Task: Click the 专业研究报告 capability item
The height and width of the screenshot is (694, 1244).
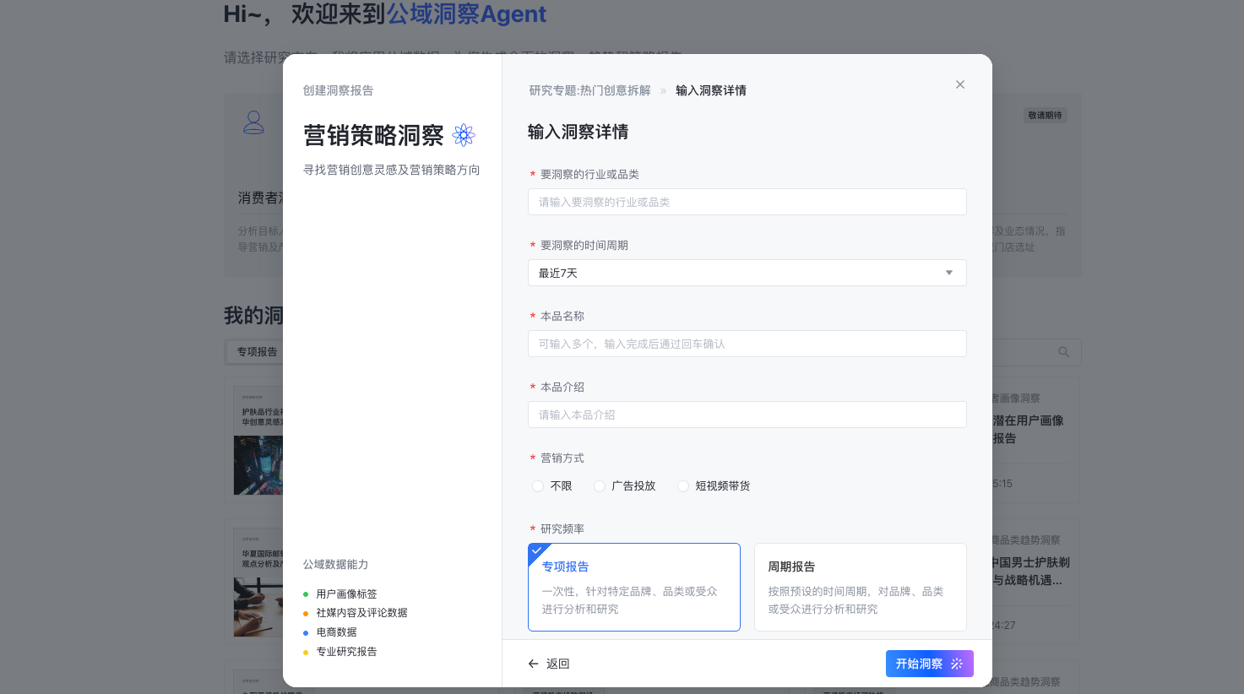Action: (x=346, y=652)
